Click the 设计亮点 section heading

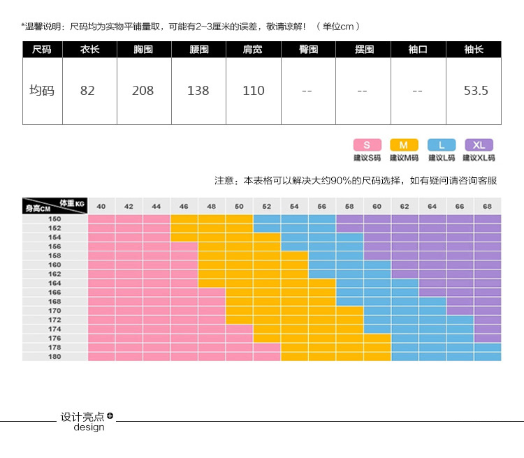pos(82,417)
